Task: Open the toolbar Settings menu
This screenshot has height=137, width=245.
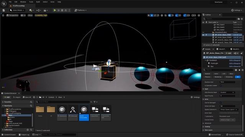Action: point(237,10)
